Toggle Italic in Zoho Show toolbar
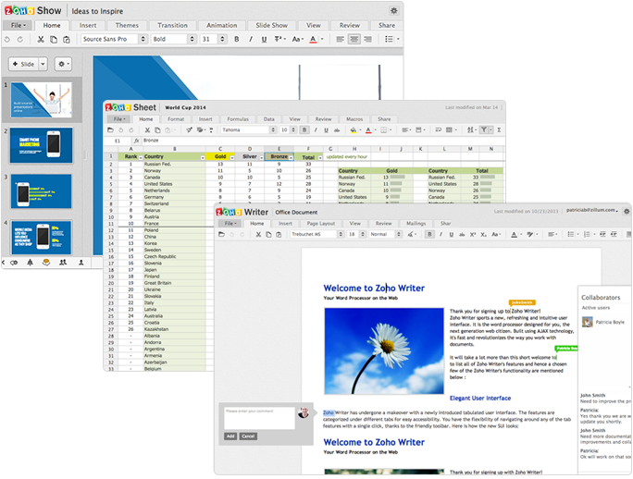This screenshot has width=633, height=479. [x=250, y=39]
